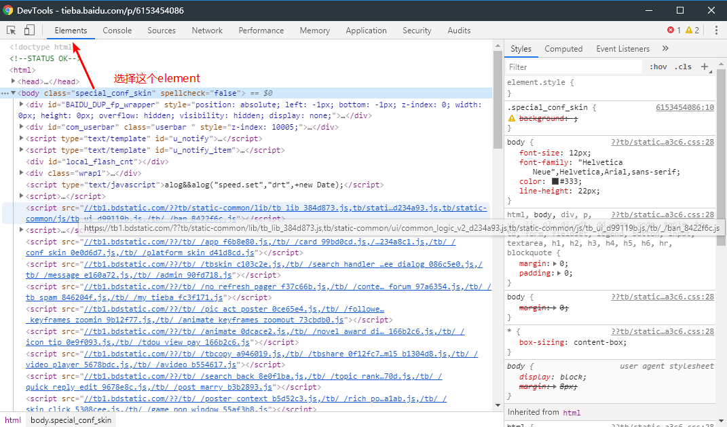727x427 pixels.
Task: Click the warning icon beside background property
Action: pos(512,118)
